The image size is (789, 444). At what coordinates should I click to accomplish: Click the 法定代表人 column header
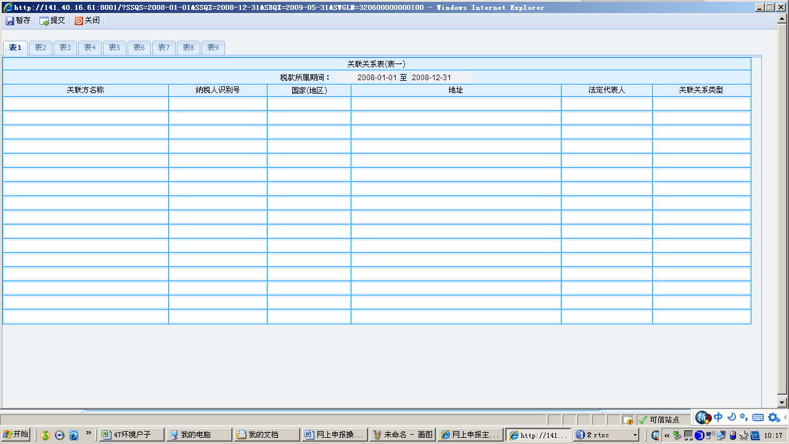pos(607,90)
